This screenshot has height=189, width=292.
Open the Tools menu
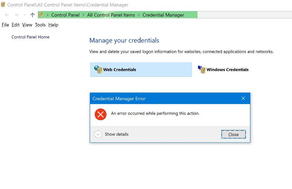(40, 25)
